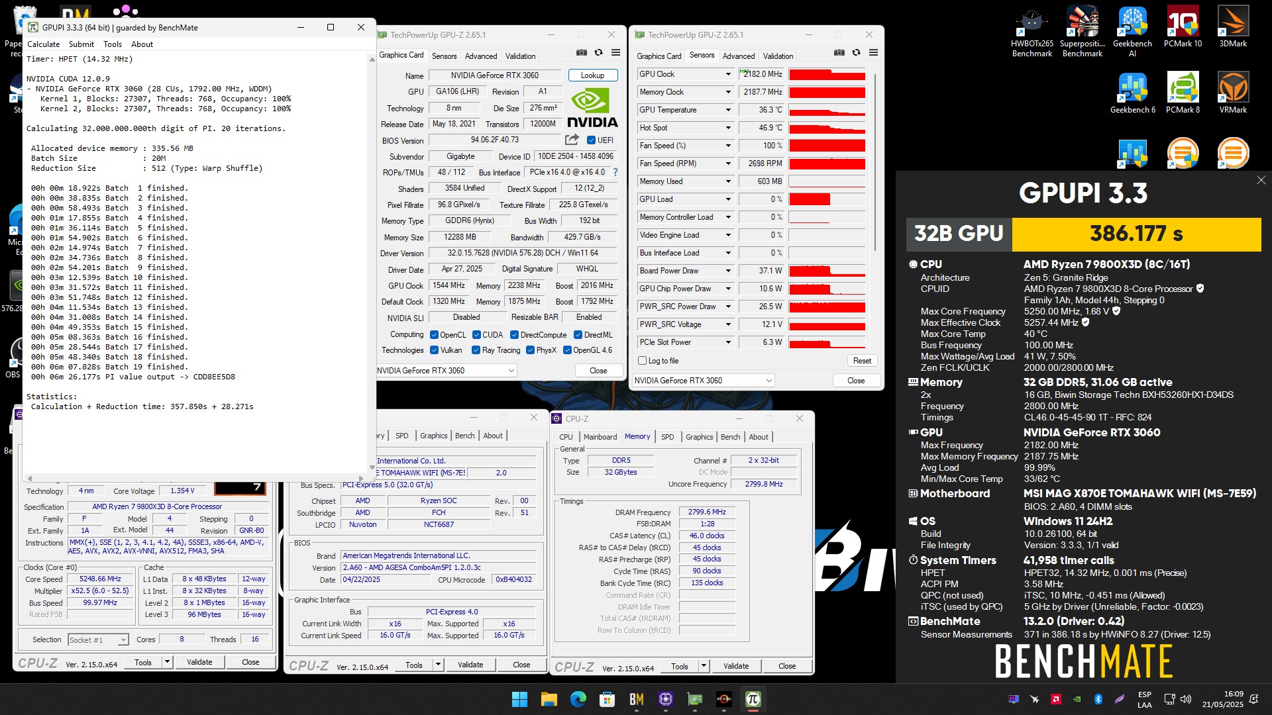The width and height of the screenshot is (1272, 715).
Task: Open hamburger menu in GPU-Z Sensors window
Action: [873, 53]
